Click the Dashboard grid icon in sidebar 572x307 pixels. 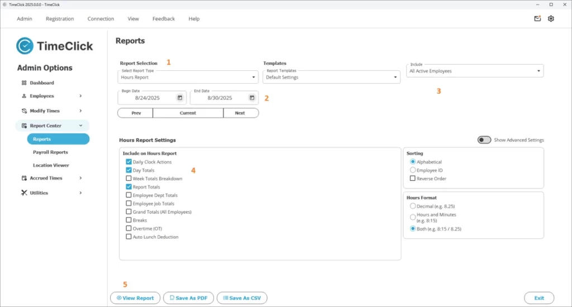[x=24, y=83]
